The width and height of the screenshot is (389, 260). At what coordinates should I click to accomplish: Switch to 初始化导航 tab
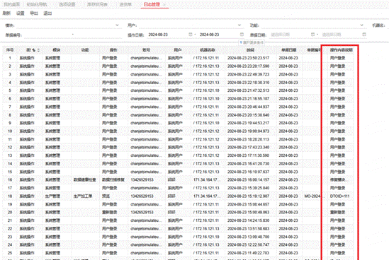tap(37, 4)
